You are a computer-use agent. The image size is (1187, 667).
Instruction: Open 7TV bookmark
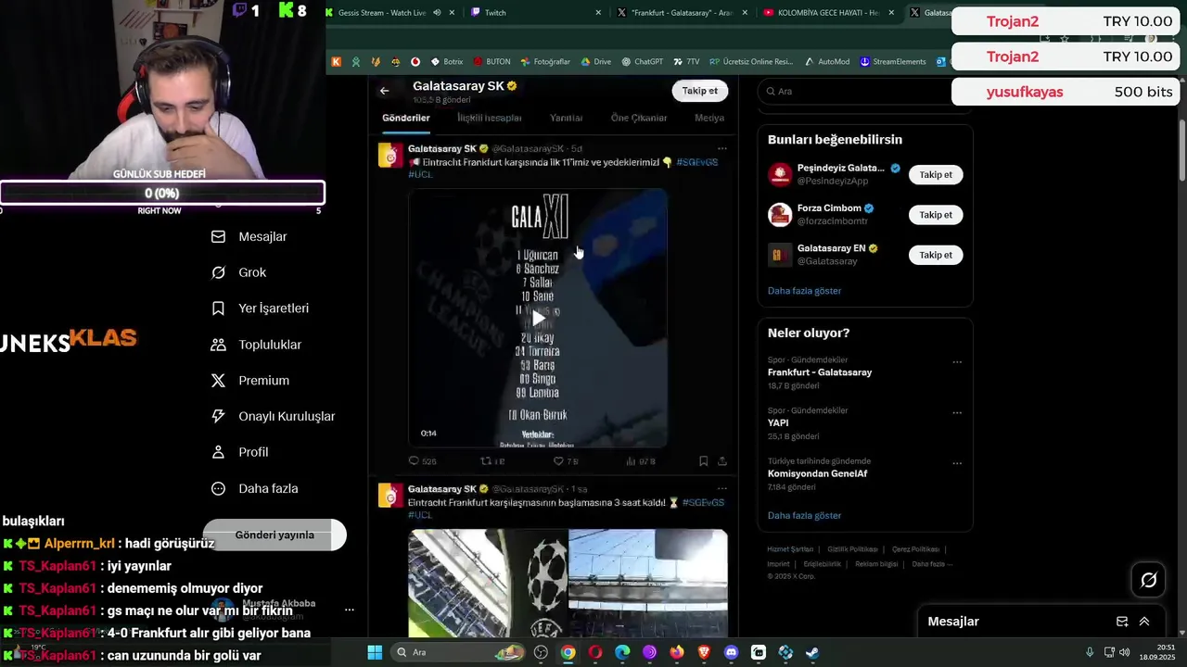pos(686,62)
